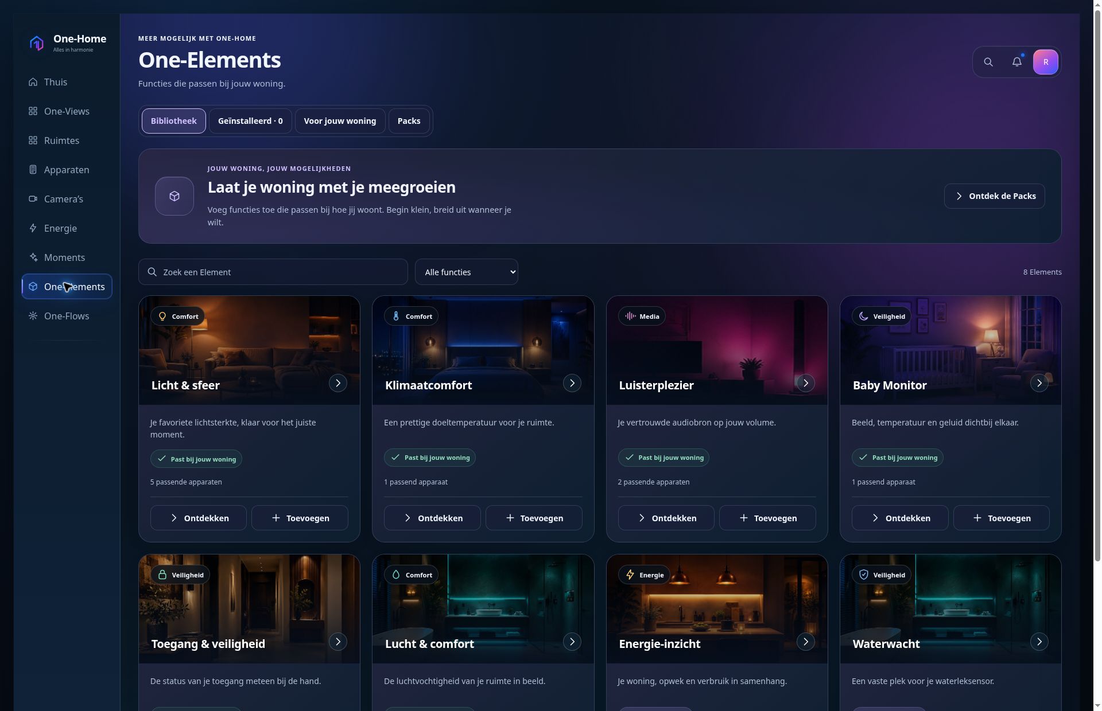Click the cube icon in the banner
The width and height of the screenshot is (1102, 711).
coord(174,196)
